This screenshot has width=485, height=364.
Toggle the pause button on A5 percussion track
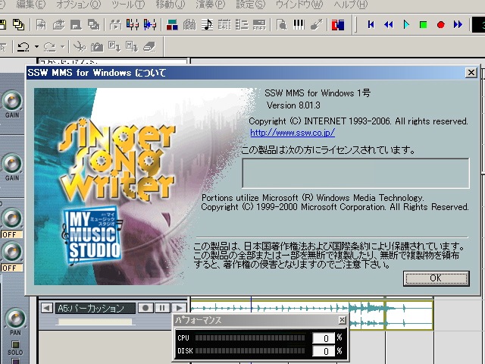161,308
